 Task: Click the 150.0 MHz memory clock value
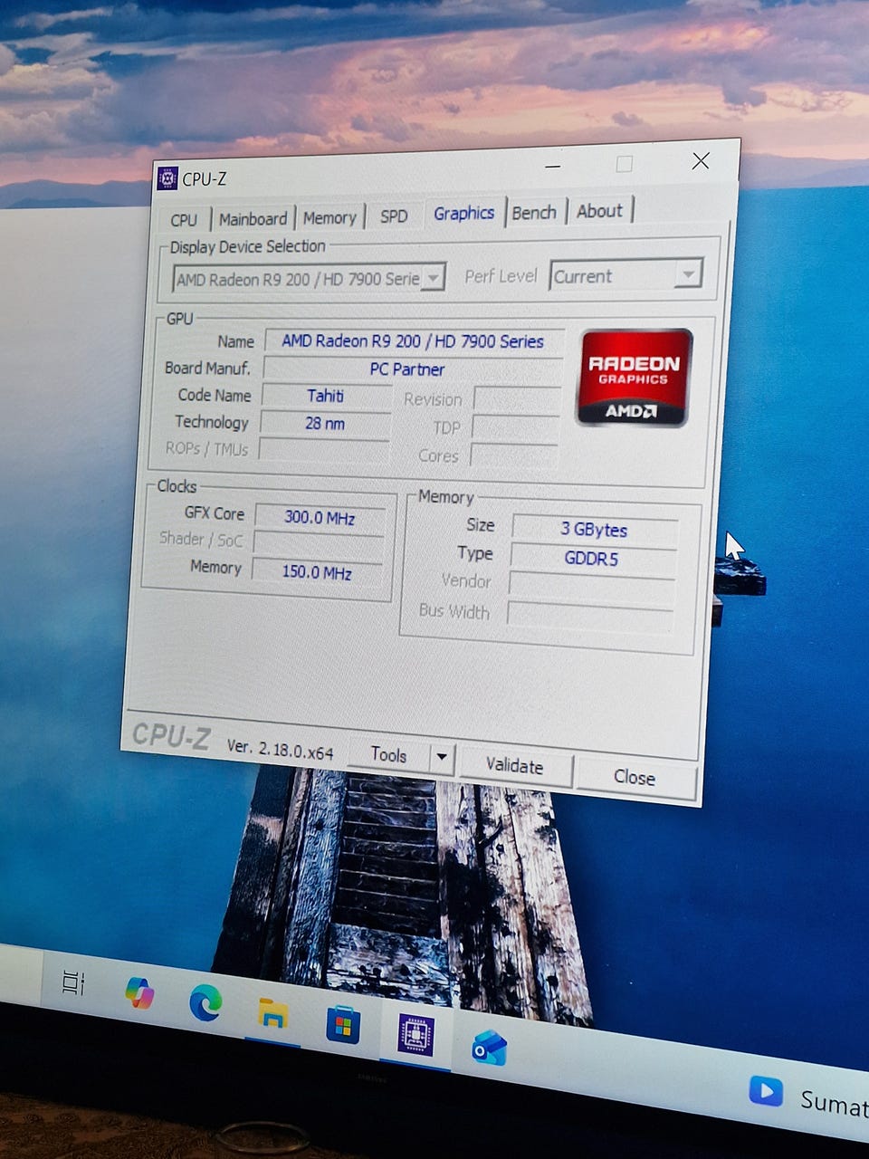pyautogui.click(x=317, y=572)
